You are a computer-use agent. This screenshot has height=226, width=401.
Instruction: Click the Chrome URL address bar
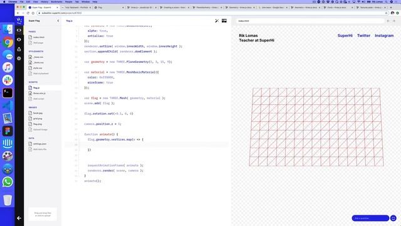coord(213,13)
